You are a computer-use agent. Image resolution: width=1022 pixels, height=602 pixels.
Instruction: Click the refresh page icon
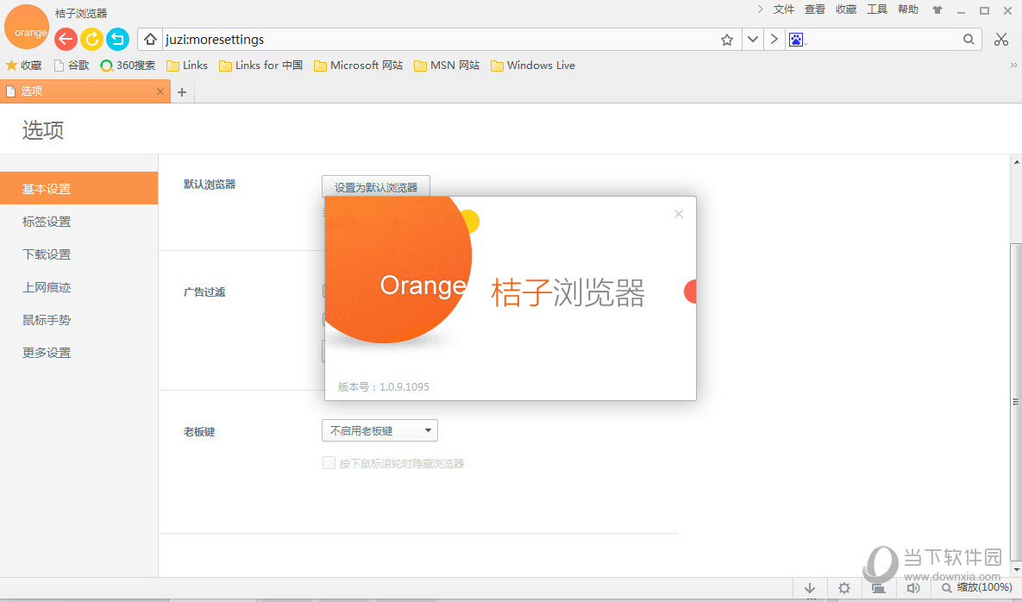(91, 39)
